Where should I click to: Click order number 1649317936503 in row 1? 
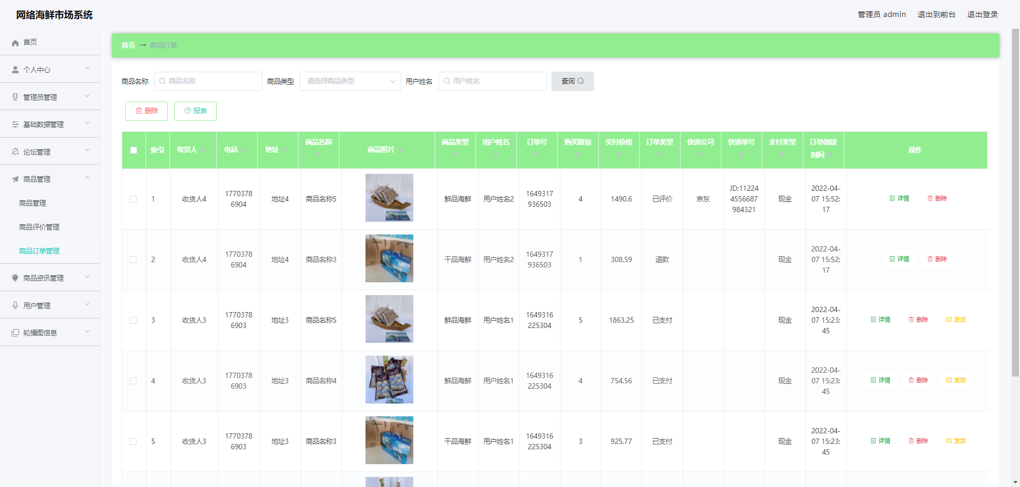click(539, 199)
